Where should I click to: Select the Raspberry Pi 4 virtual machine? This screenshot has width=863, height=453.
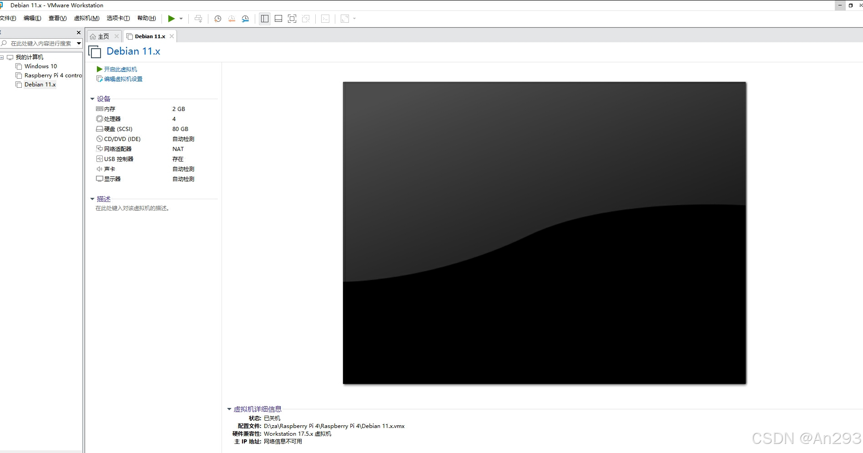coord(53,75)
